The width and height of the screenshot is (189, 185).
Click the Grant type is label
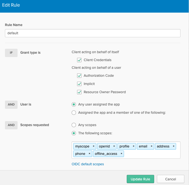coord(30,53)
